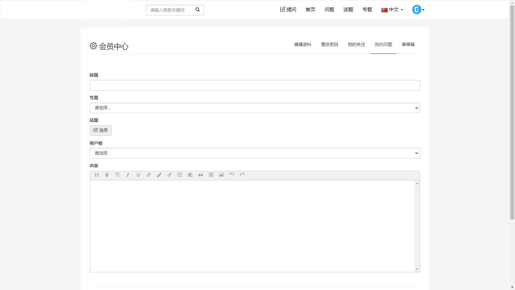Apply italic formatting

(127, 175)
